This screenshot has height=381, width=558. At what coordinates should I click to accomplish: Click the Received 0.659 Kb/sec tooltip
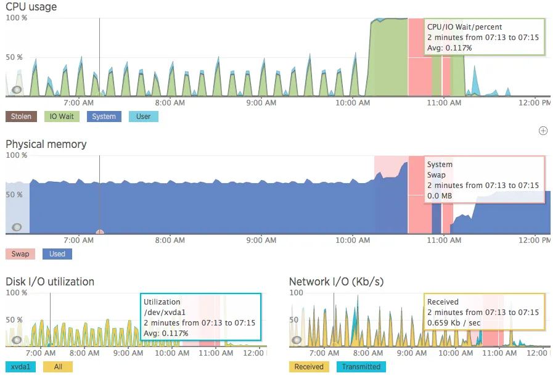(485, 312)
